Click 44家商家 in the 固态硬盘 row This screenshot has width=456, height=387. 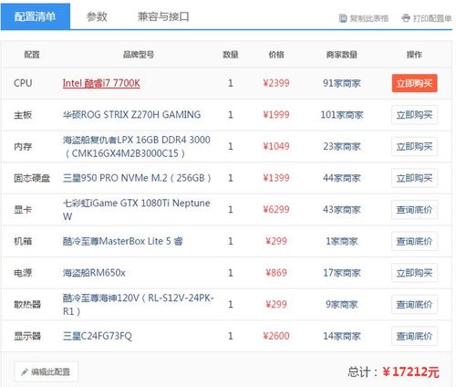coord(342,178)
